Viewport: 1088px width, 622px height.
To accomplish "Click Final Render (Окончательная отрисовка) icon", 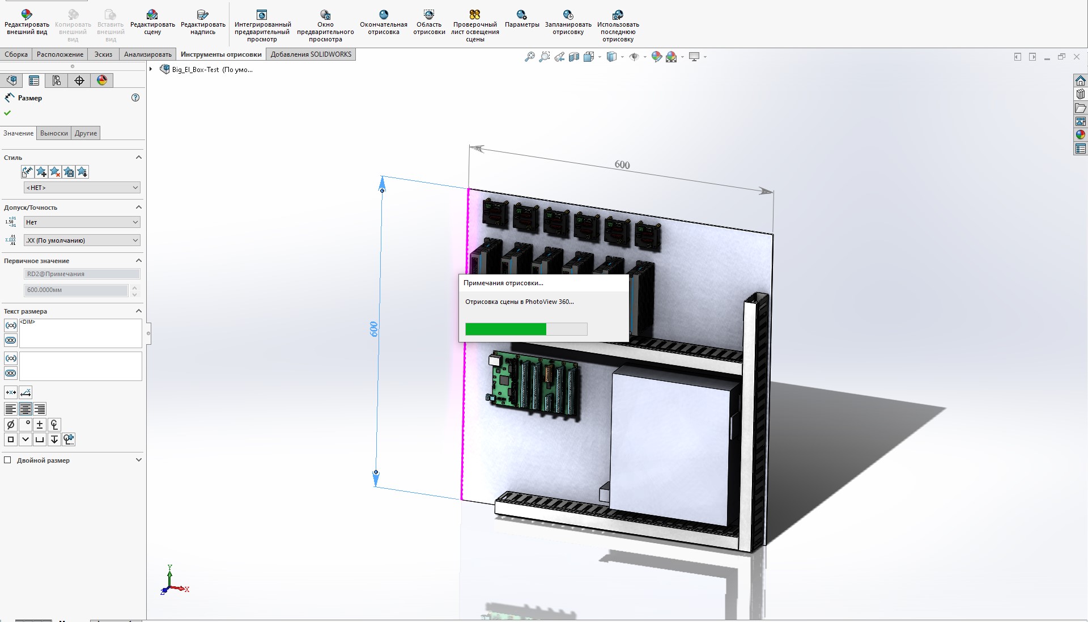I will click(384, 15).
